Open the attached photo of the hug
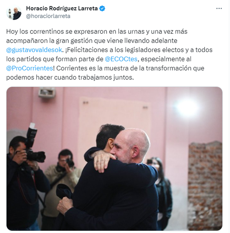The width and height of the screenshot is (230, 233). point(114,159)
